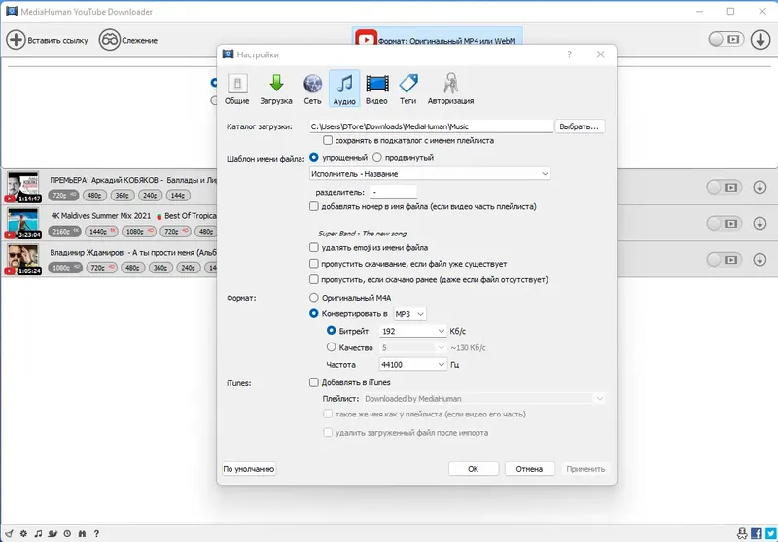778x542 pixels.
Task: Toggle video switch for 4K Maldives row
Action: point(724,224)
